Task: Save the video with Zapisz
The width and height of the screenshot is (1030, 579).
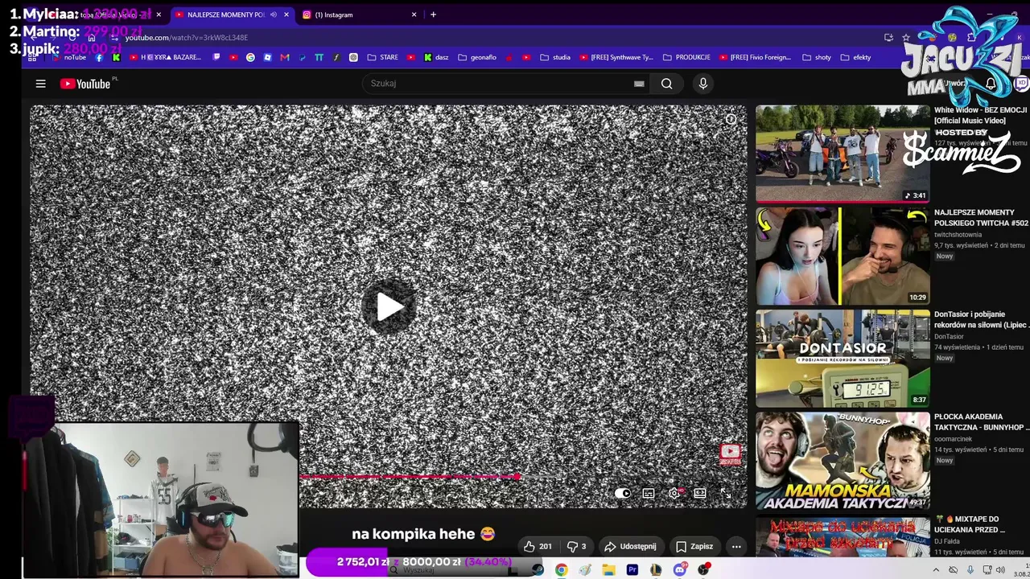Action: (693, 547)
